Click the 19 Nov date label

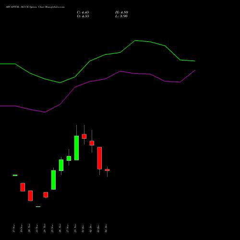22,228
